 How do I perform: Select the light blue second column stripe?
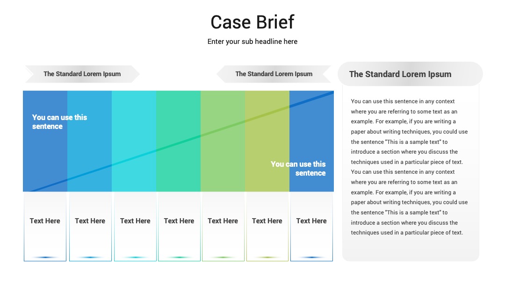pyautogui.click(x=89, y=141)
